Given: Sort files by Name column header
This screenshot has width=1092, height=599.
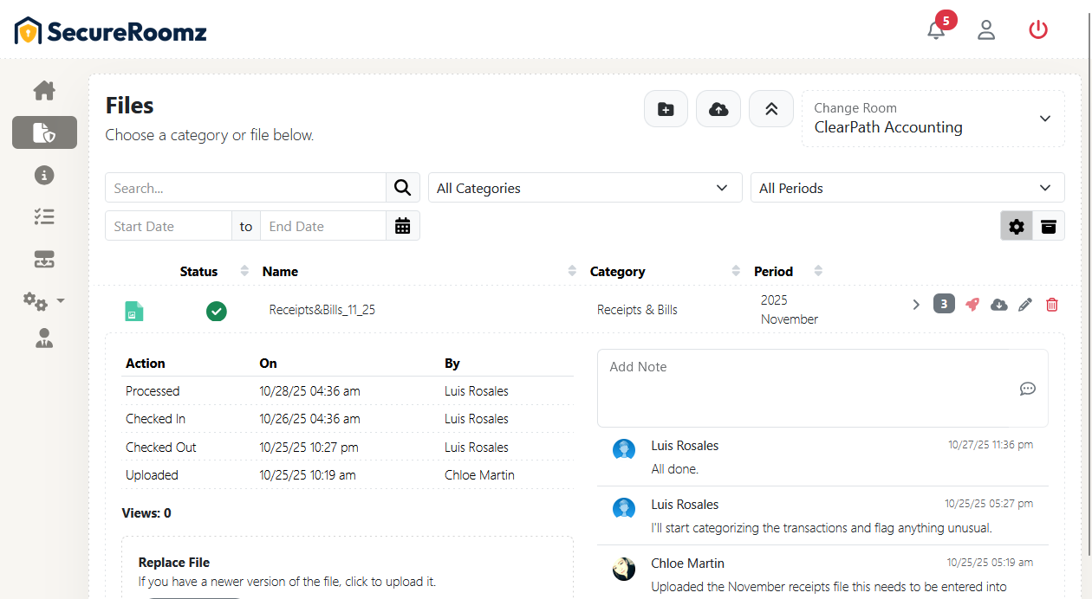Looking at the screenshot, I should tap(280, 272).
